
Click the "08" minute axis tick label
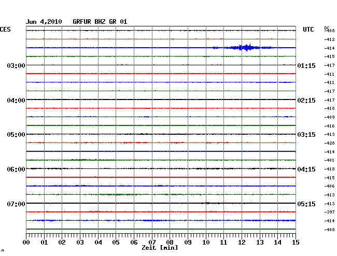coord(170,243)
